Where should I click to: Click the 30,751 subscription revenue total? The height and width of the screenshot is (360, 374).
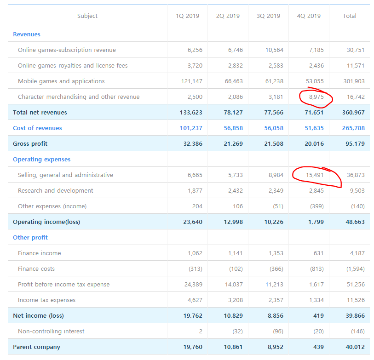(x=356, y=50)
